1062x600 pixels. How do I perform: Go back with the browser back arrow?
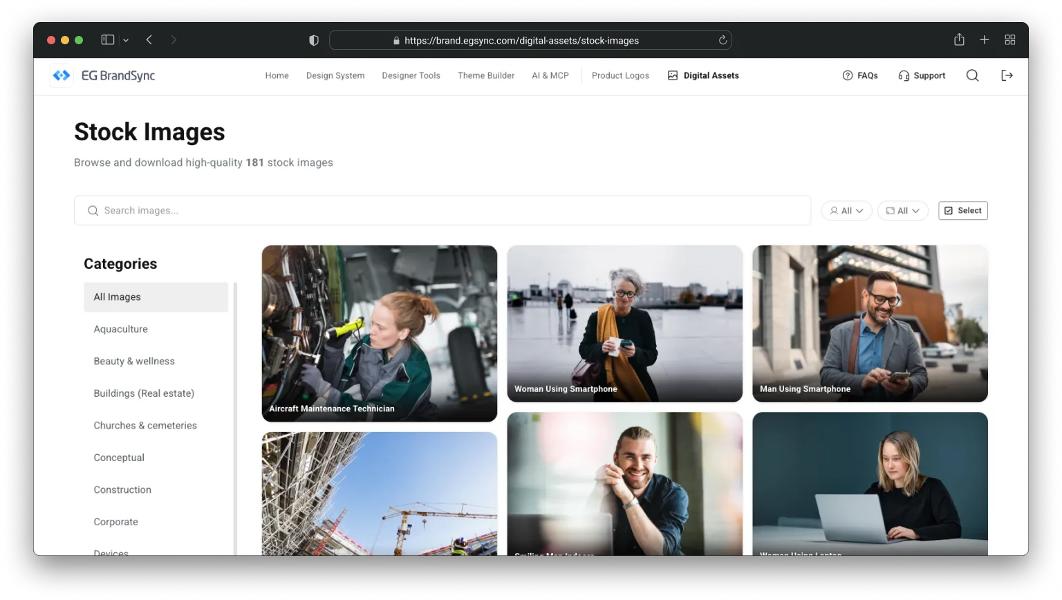149,40
